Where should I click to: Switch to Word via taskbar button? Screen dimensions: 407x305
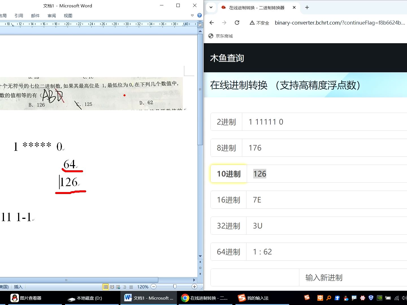pos(149,298)
